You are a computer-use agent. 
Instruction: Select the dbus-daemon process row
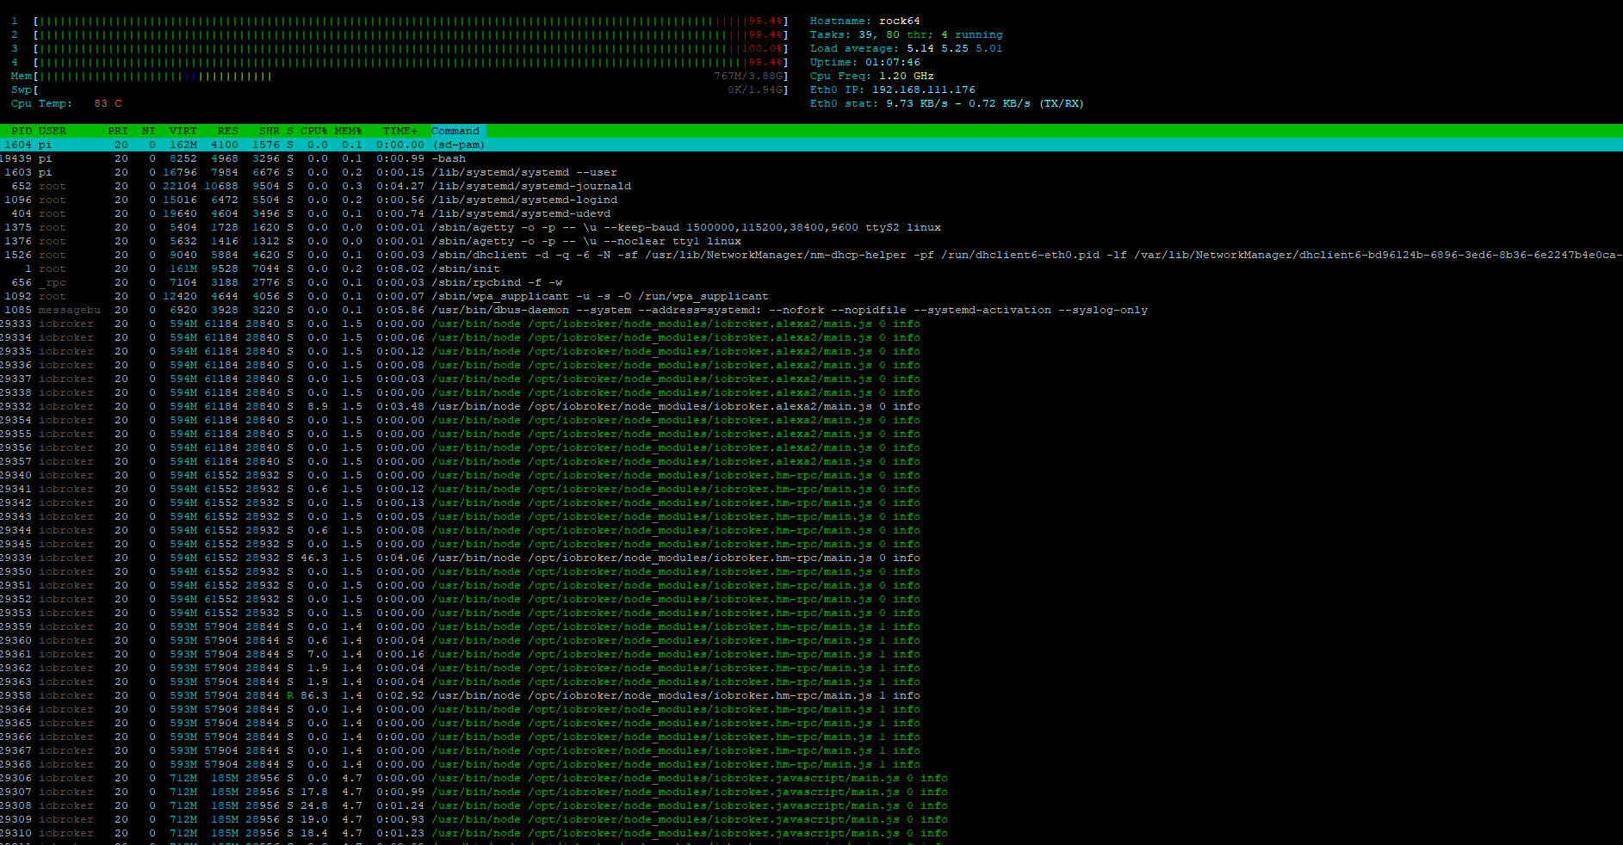(811, 310)
